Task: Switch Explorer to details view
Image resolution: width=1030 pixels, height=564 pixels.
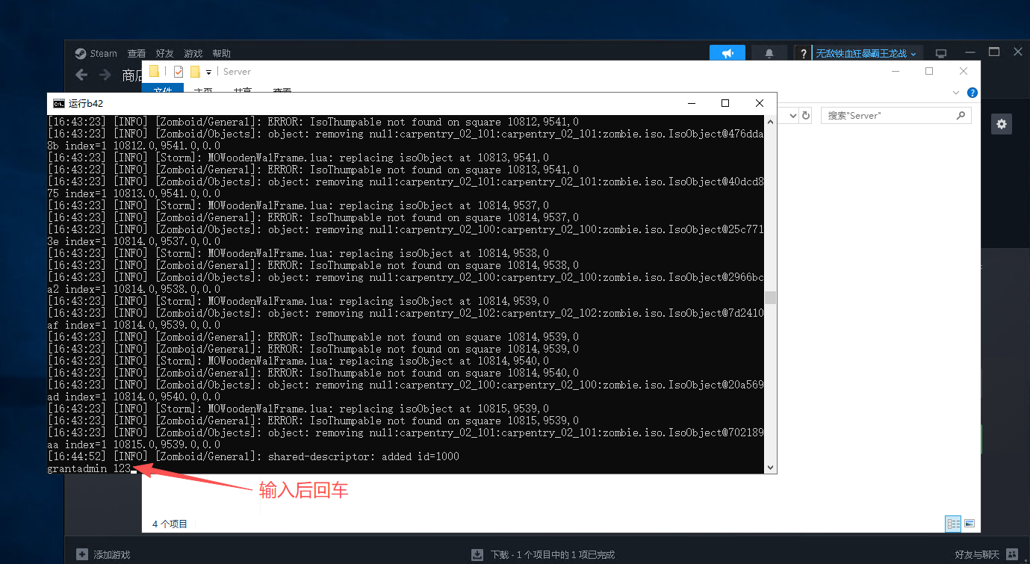Action: pyautogui.click(x=953, y=524)
